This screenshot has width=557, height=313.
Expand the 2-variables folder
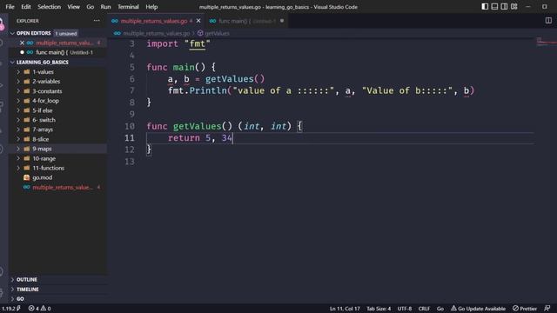[46, 81]
